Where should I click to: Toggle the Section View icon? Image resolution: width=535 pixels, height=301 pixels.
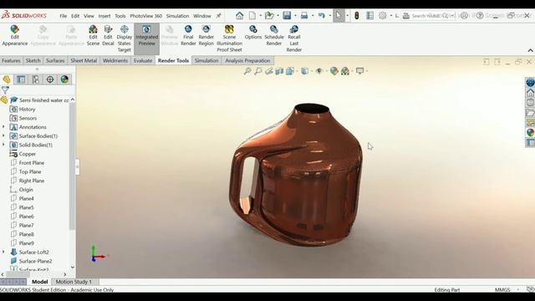[279, 71]
